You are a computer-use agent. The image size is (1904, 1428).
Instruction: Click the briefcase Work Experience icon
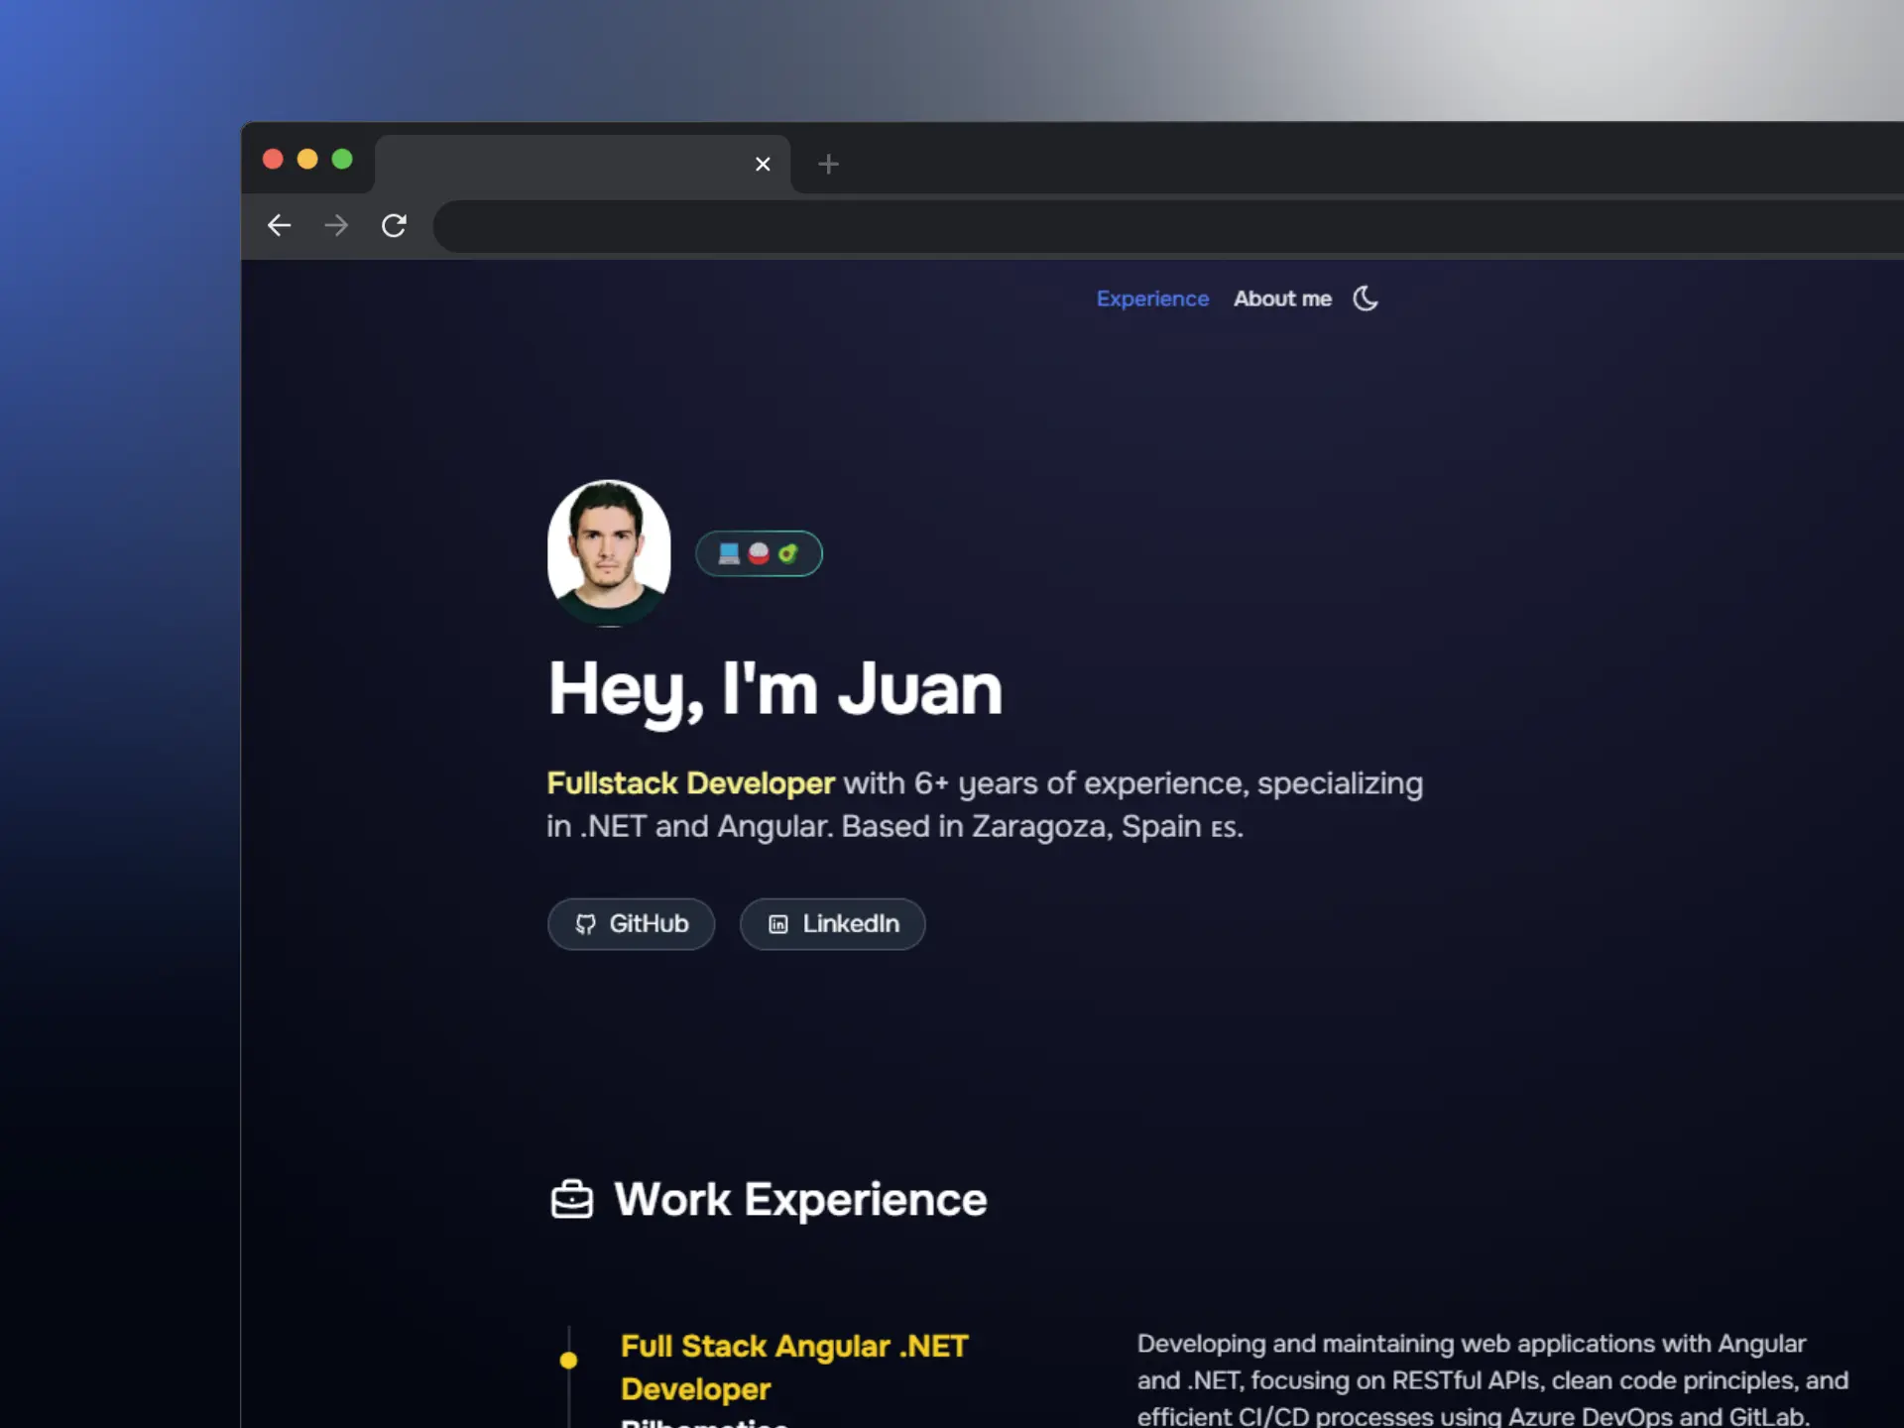pyautogui.click(x=572, y=1199)
